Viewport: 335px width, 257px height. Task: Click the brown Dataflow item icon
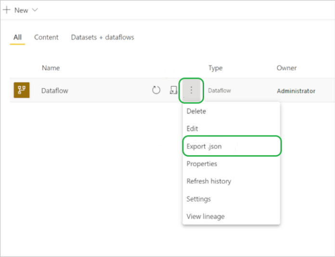21,90
